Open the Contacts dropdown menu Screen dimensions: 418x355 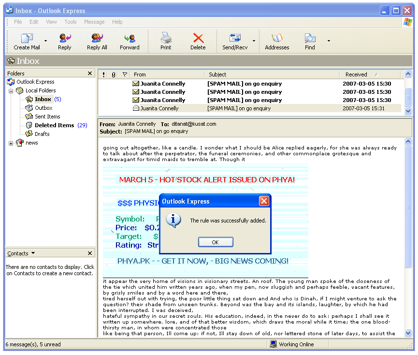click(x=33, y=253)
